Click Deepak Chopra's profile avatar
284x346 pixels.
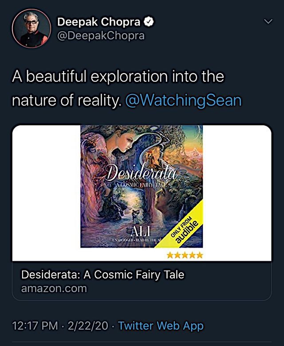tap(31, 28)
